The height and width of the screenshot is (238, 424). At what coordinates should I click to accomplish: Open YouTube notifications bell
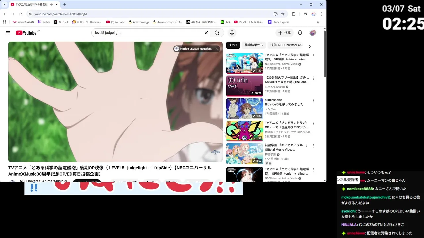click(x=300, y=33)
